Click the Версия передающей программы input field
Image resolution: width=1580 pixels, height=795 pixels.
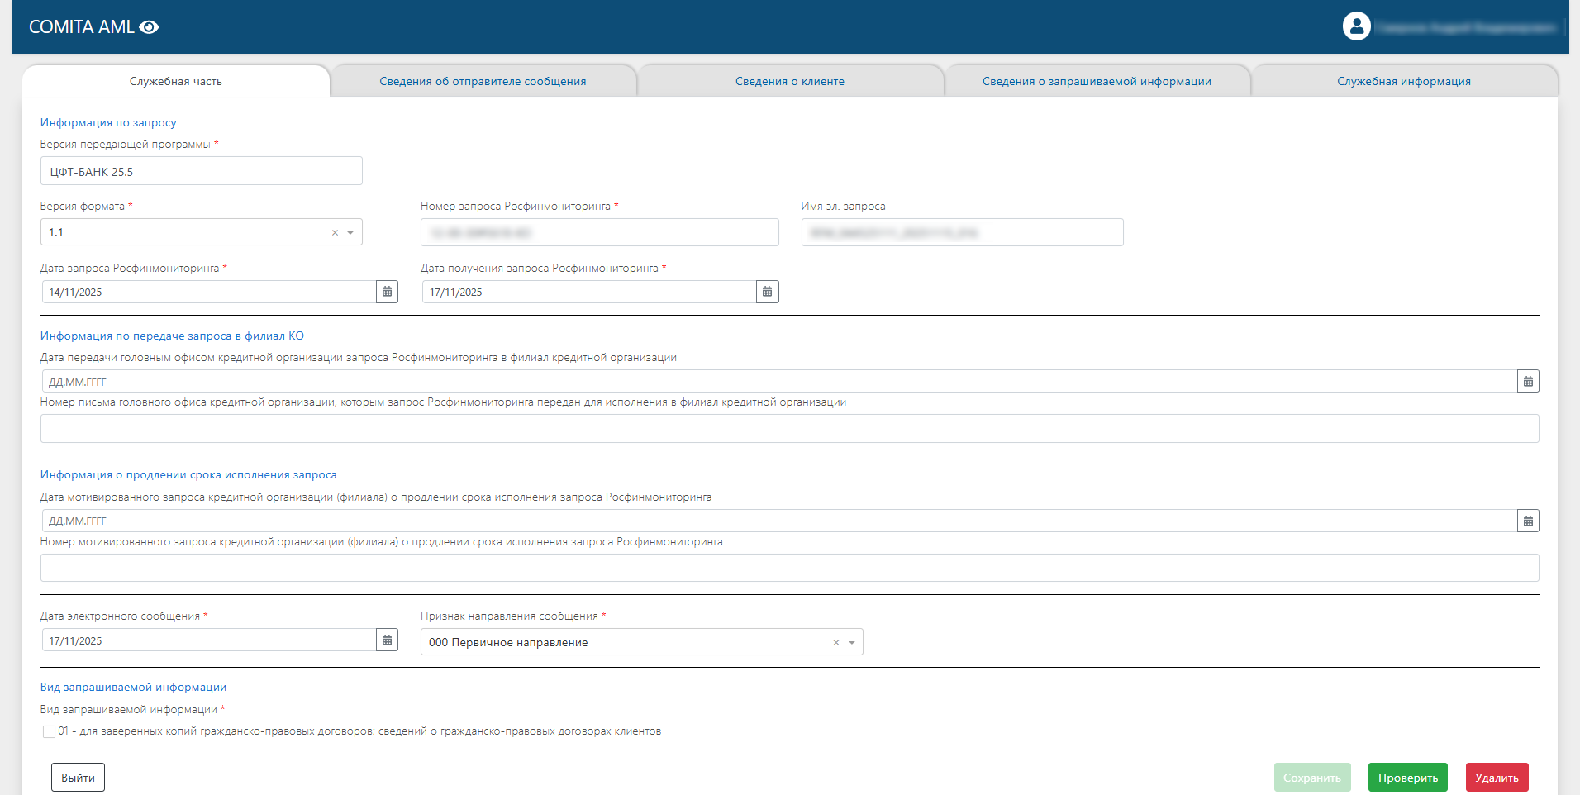(x=201, y=171)
